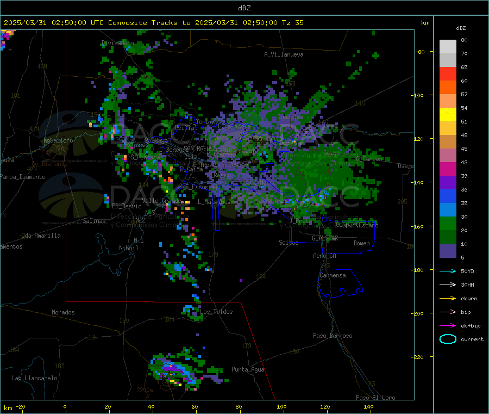Click the Paso_El_Loro label
This screenshot has width=489, height=414.
(375, 398)
